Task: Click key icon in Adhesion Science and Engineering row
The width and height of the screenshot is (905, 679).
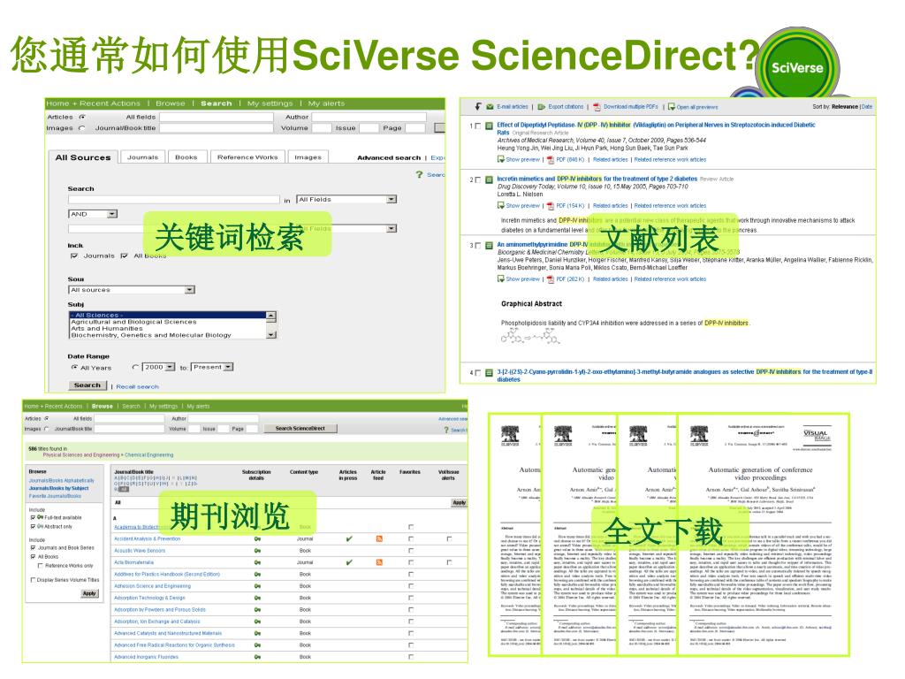Action: tap(257, 586)
